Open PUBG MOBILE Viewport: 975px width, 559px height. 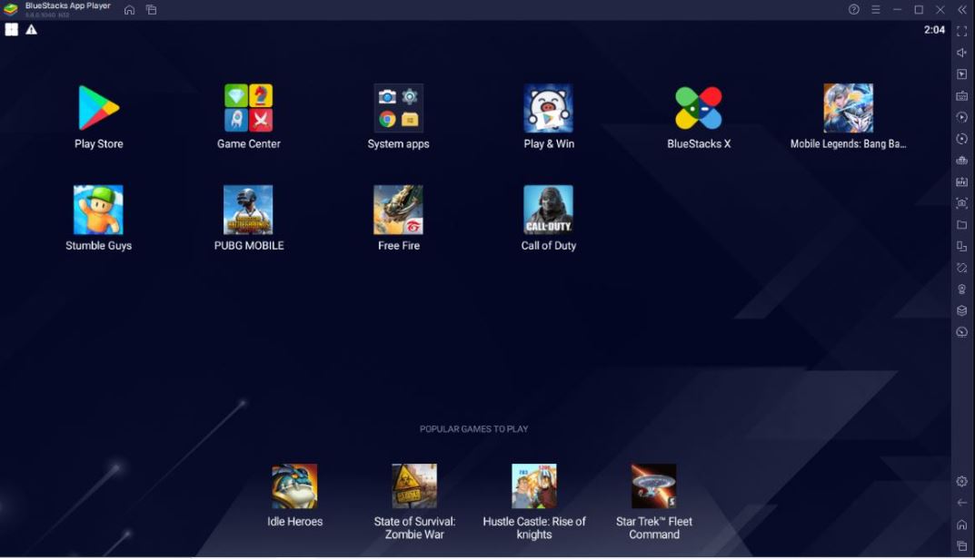248,211
